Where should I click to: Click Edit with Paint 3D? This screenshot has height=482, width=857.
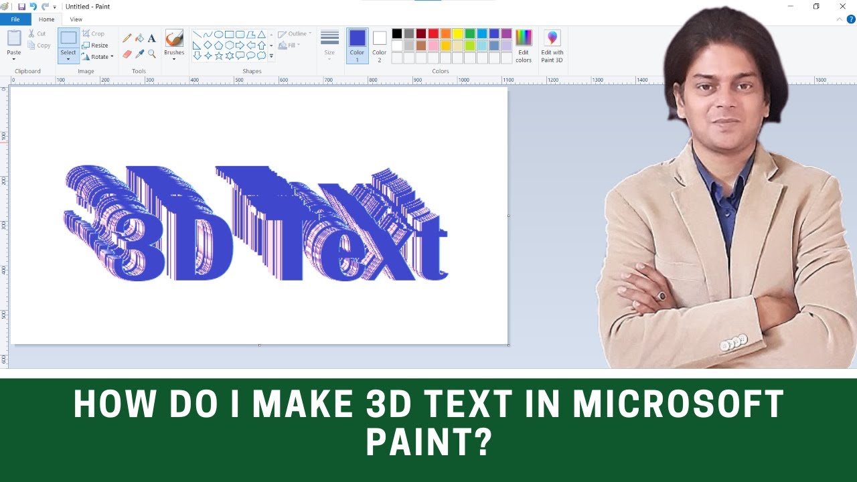[552, 46]
